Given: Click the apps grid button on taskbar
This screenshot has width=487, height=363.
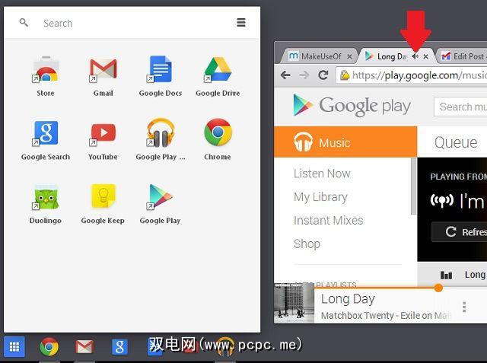Looking at the screenshot, I should [14, 346].
